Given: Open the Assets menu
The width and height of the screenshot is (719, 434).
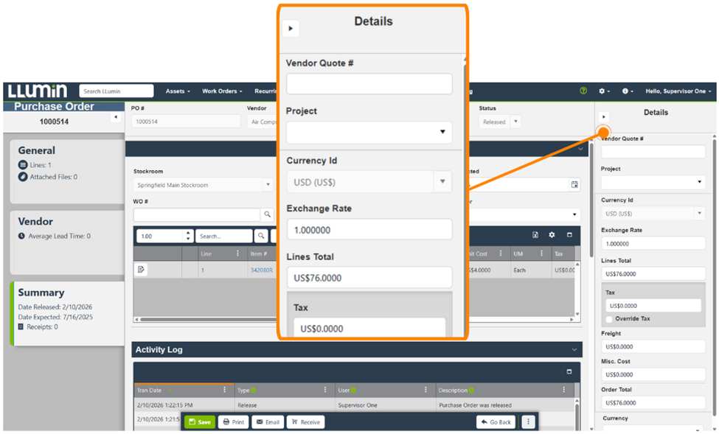Looking at the screenshot, I should pos(178,91).
